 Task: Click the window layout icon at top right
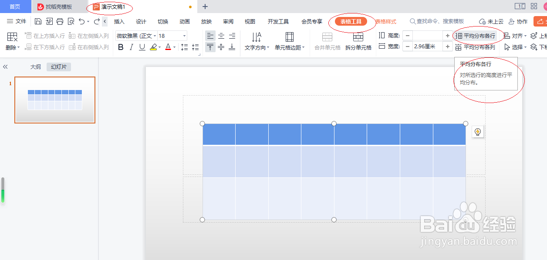(520, 6)
